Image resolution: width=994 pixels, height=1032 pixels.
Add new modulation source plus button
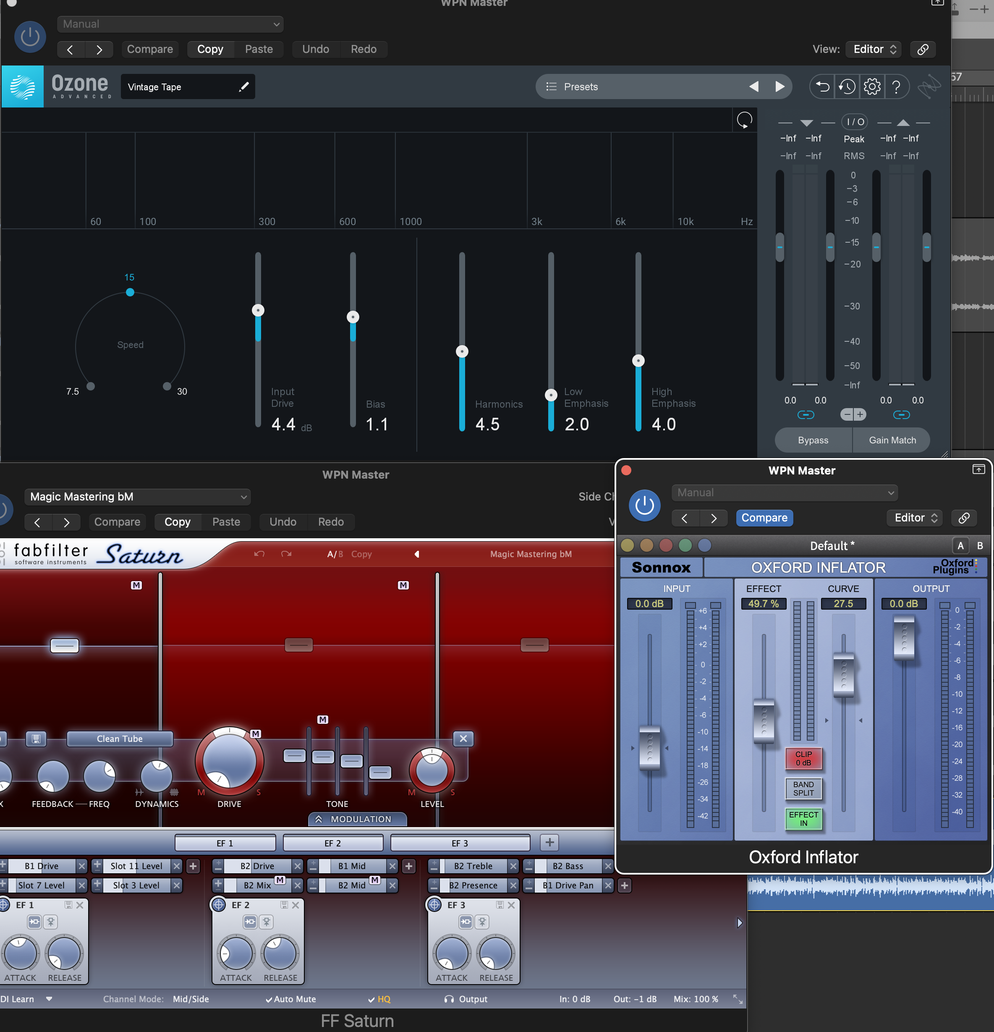549,843
